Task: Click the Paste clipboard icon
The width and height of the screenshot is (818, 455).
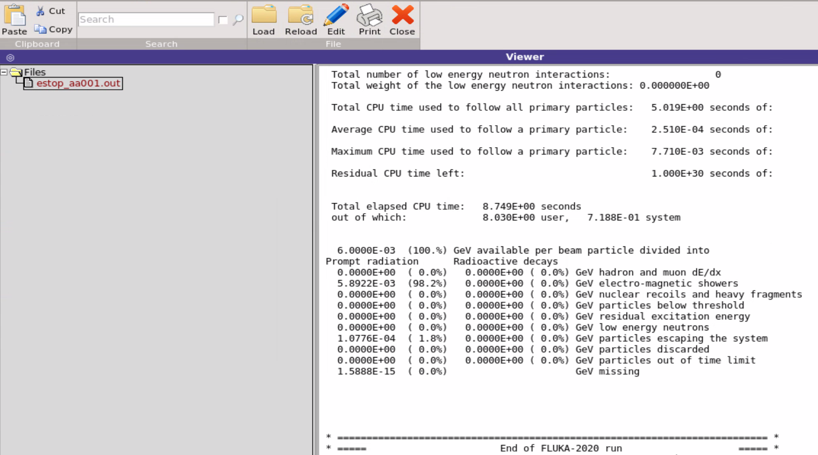Action: click(x=14, y=15)
